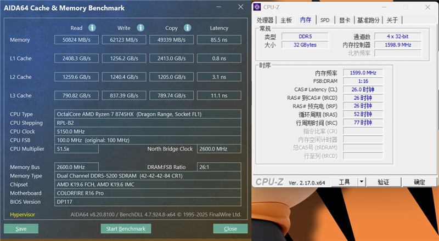Click Chipset value AMD K19.6 FCH
The height and width of the screenshot is (241, 439).
click(x=148, y=184)
